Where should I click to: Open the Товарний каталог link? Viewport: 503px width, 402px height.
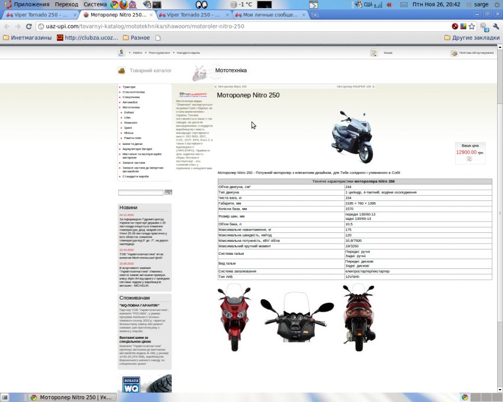click(x=150, y=70)
